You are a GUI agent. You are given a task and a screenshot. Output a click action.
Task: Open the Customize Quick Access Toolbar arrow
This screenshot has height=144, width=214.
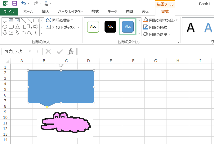point(57,4)
